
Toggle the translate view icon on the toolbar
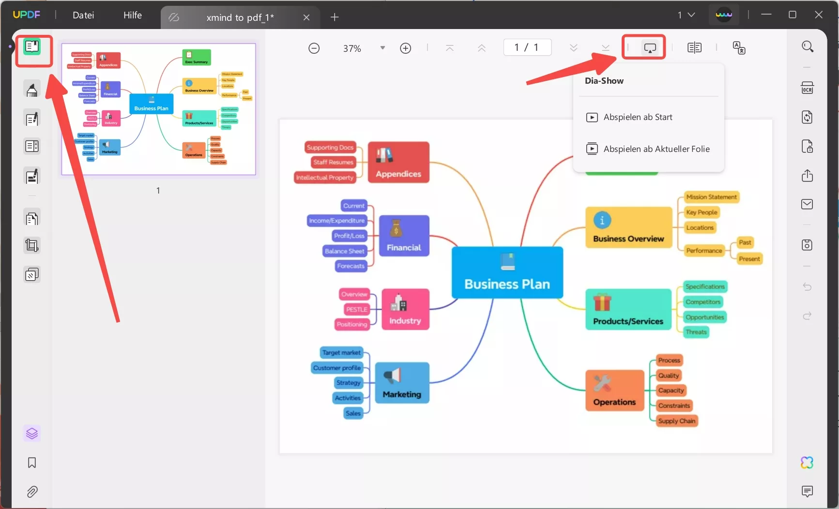point(739,47)
